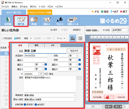Viewport: 129px width, 109px height.
Task: Open the 宛て名(A) menu
Action: click(x=24, y=7)
